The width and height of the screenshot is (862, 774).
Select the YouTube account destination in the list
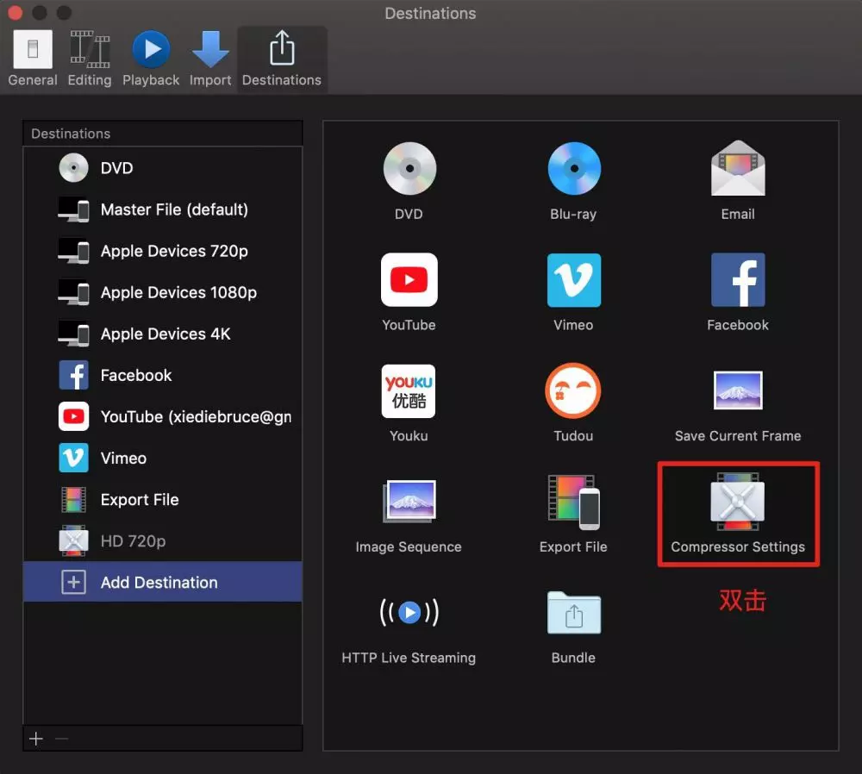coord(163,416)
